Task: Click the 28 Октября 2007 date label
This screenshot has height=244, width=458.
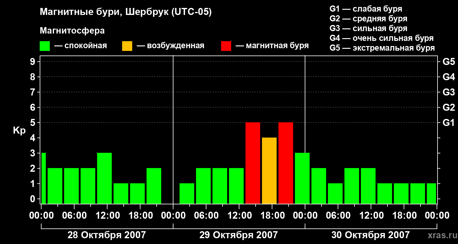Action: point(107,235)
